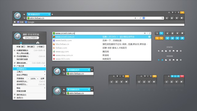
Task: Click the 全屏 fullscreen button in the menu
Action: click(x=42, y=79)
